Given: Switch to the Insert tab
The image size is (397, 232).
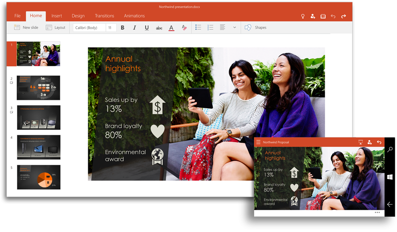Looking at the screenshot, I should pos(56,16).
